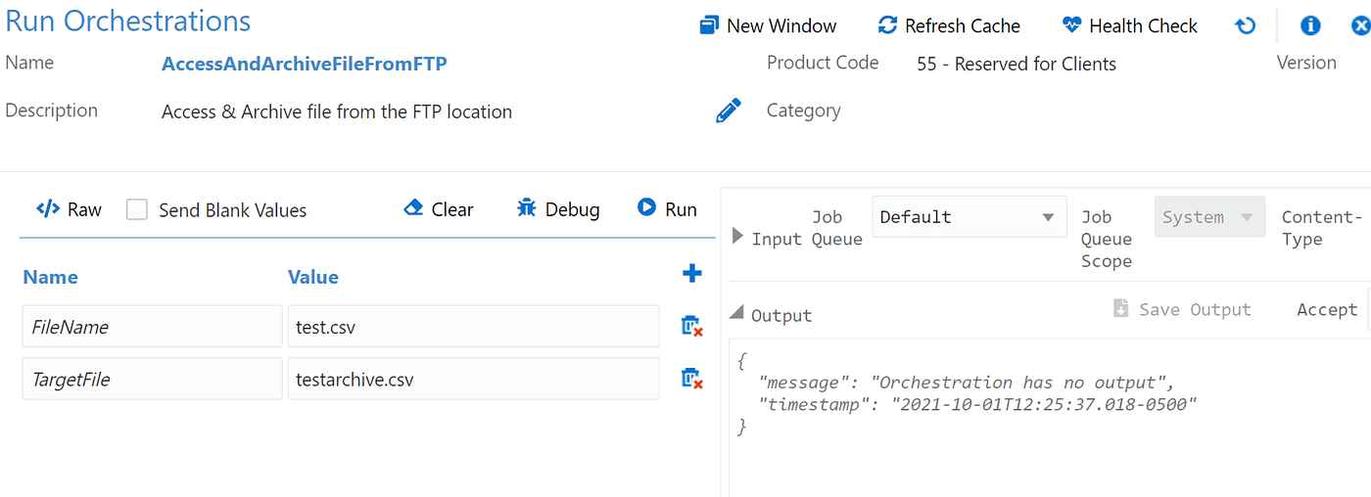The image size is (1371, 497).
Task: Open the Job Queue Scope System dropdown
Action: click(1209, 217)
